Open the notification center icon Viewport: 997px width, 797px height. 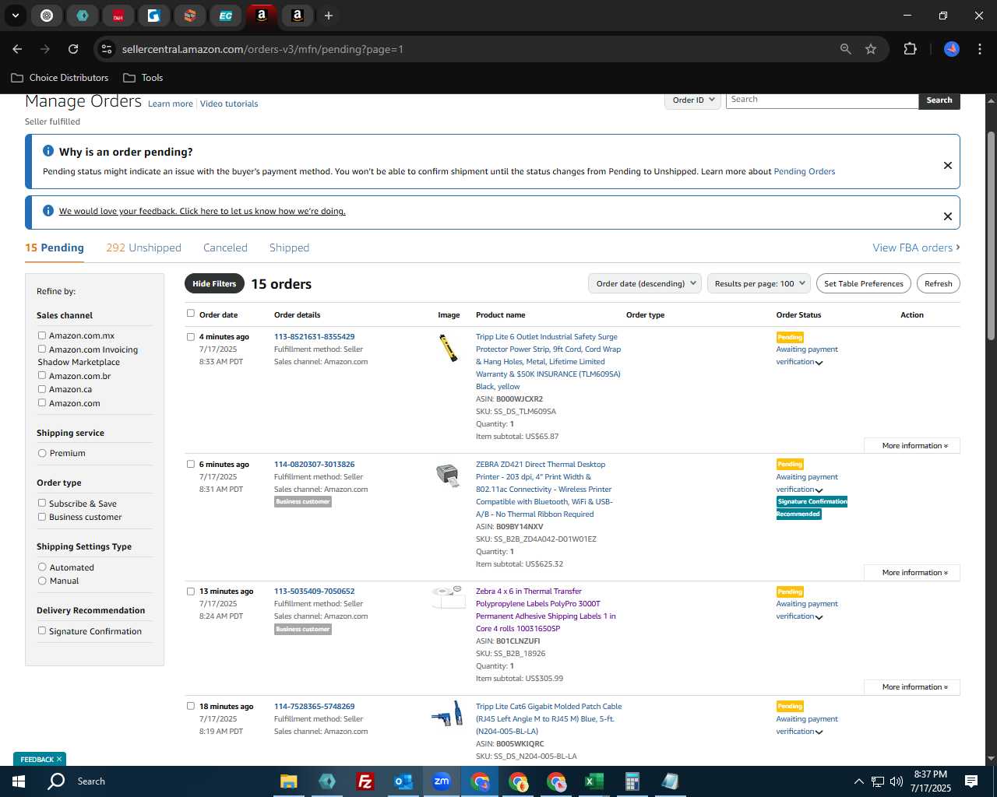(971, 781)
